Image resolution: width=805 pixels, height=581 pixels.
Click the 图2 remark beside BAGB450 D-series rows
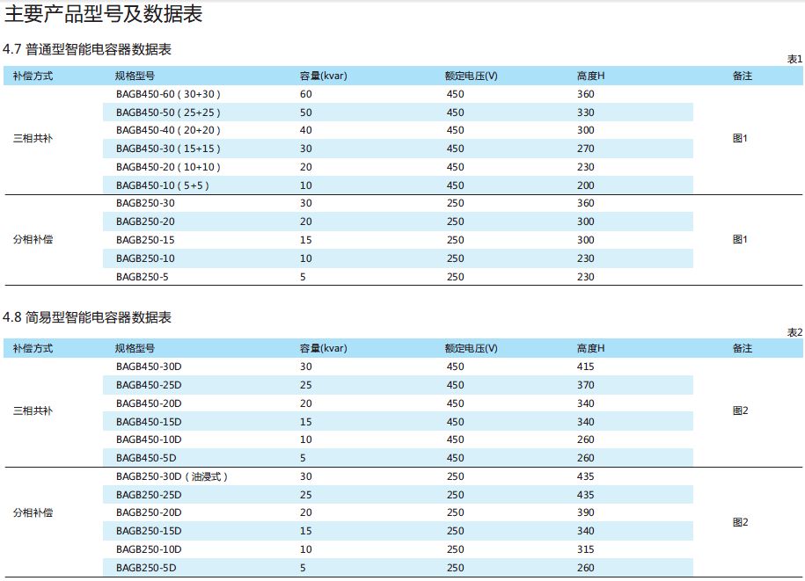(x=740, y=410)
